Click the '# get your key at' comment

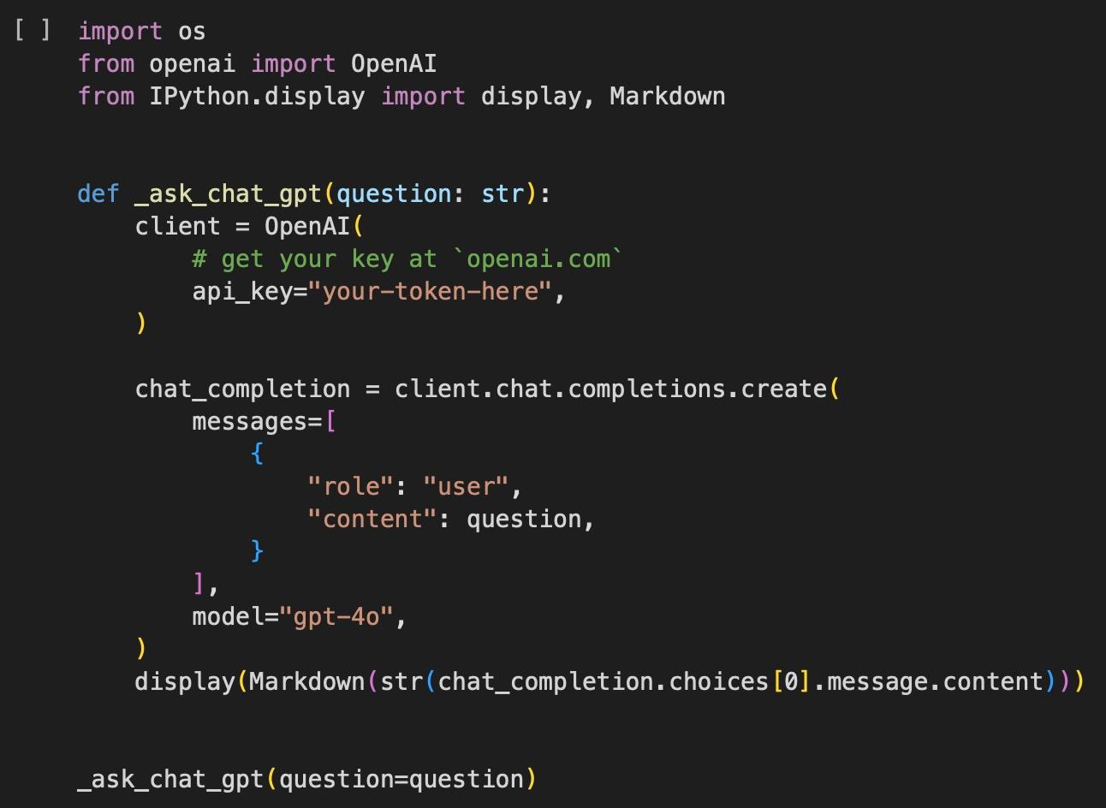314,259
